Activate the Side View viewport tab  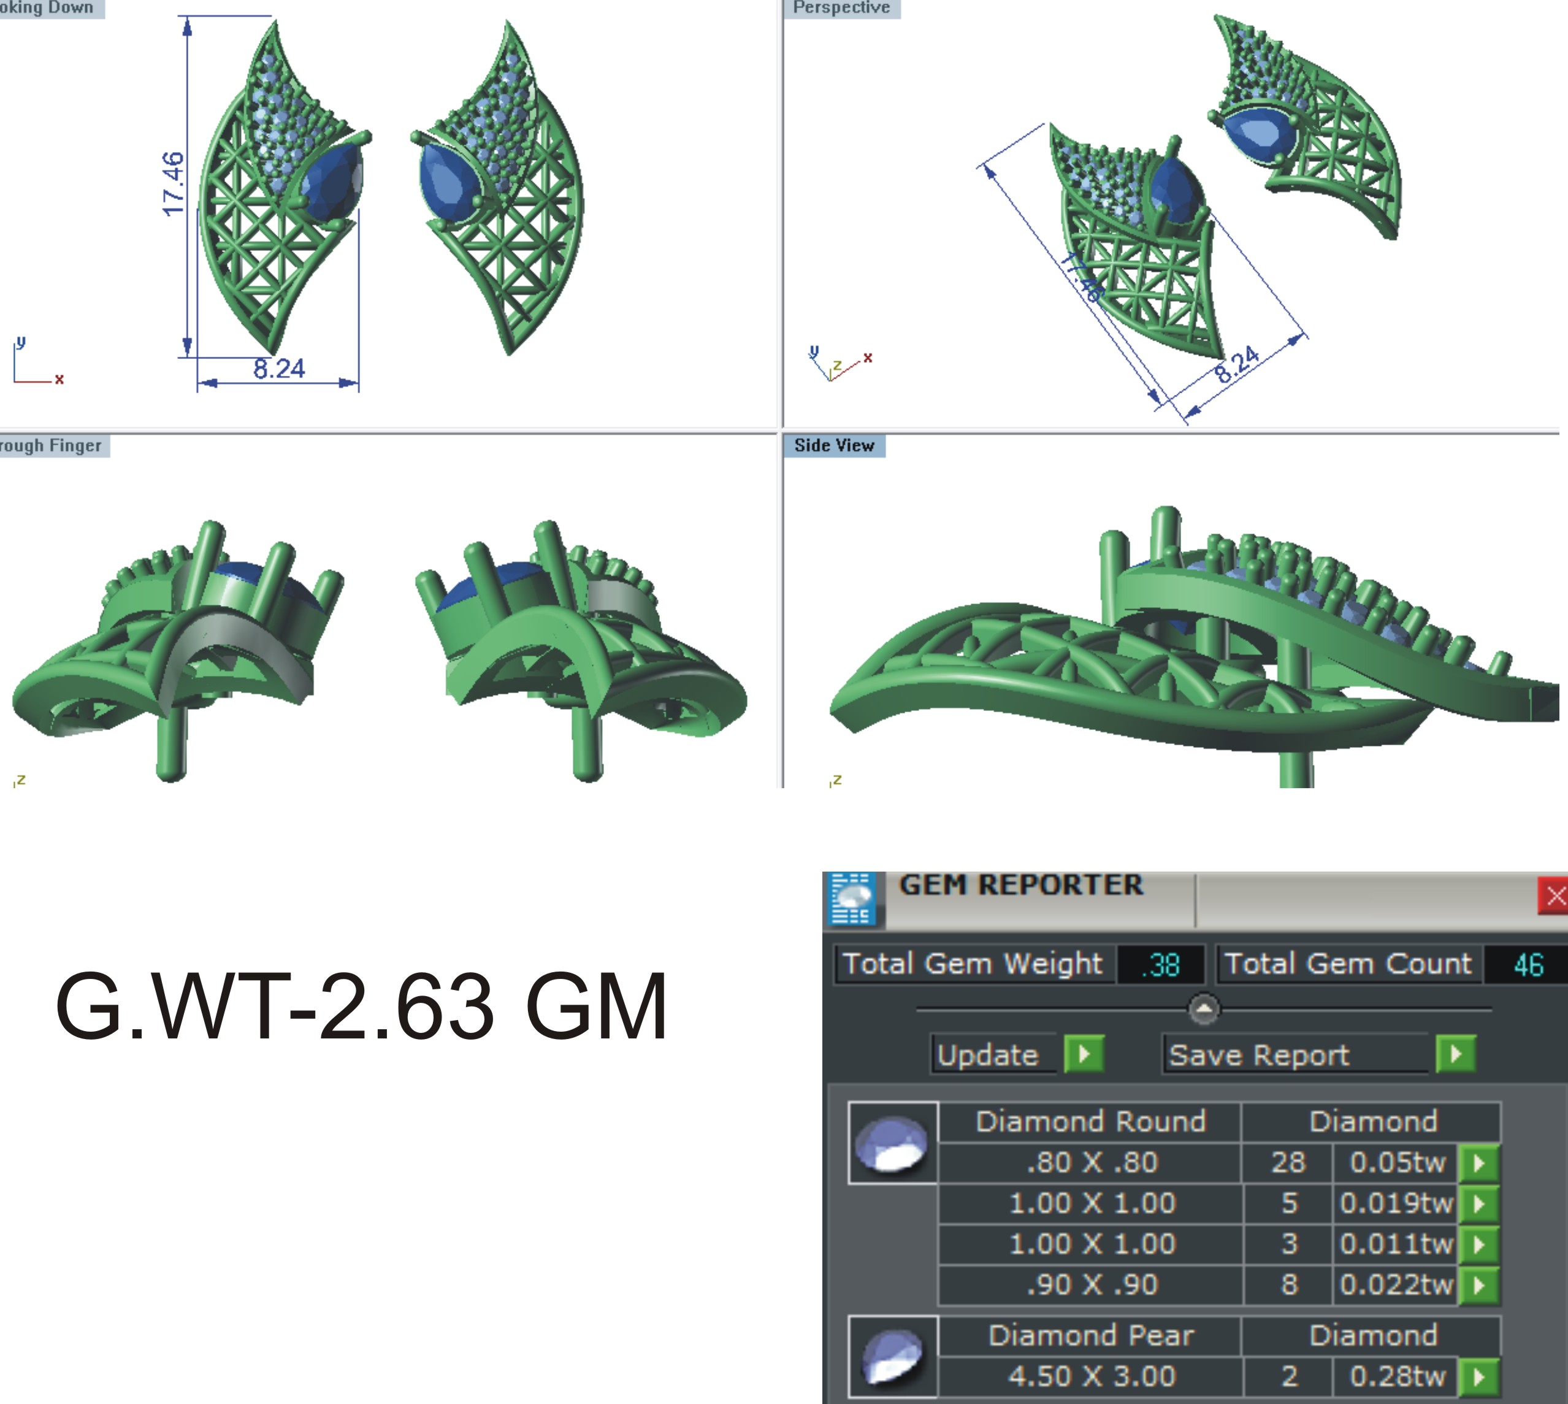point(834,445)
